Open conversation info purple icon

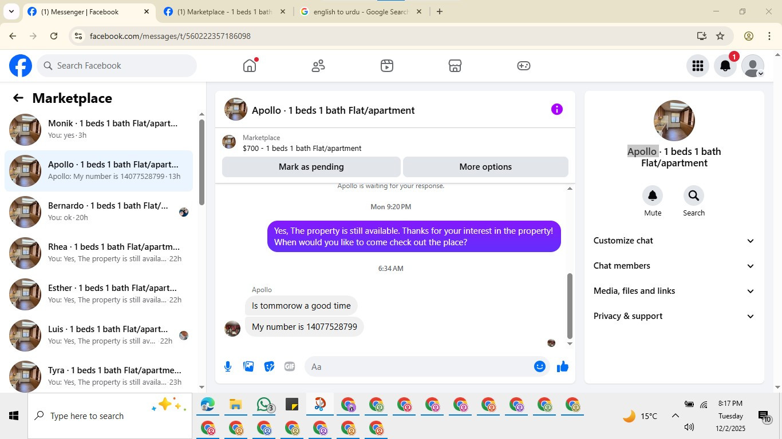pos(557,109)
